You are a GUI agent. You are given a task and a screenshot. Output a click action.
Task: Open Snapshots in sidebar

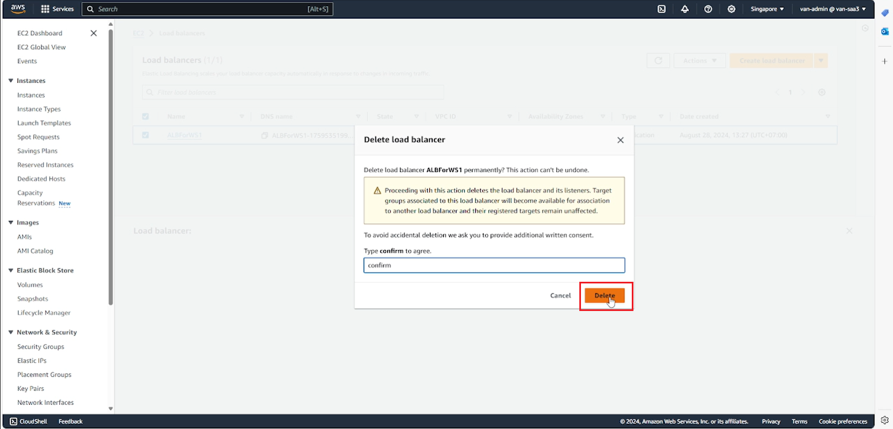tap(33, 299)
